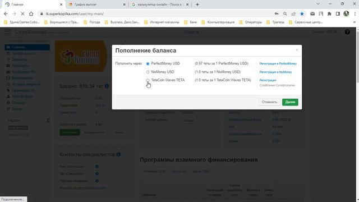
Task: Open the Банк bookmarks folder
Action: pyautogui.click(x=191, y=22)
